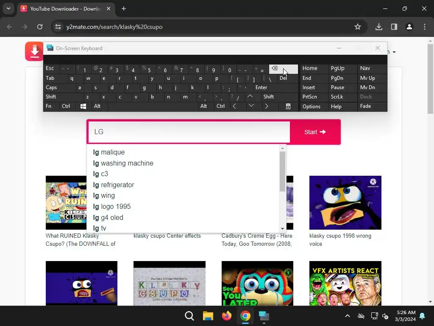Click the Enter key on On-Screen Keyboard
Image resolution: width=434 pixels, height=326 pixels.
pyautogui.click(x=275, y=87)
